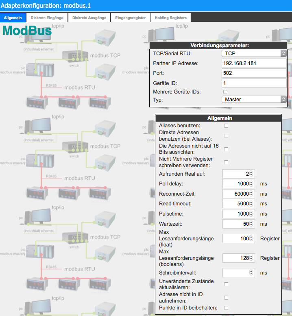This screenshot has height=316, width=292.
Task: Click the Poll delay stepper arrows
Action: pyautogui.click(x=251, y=183)
